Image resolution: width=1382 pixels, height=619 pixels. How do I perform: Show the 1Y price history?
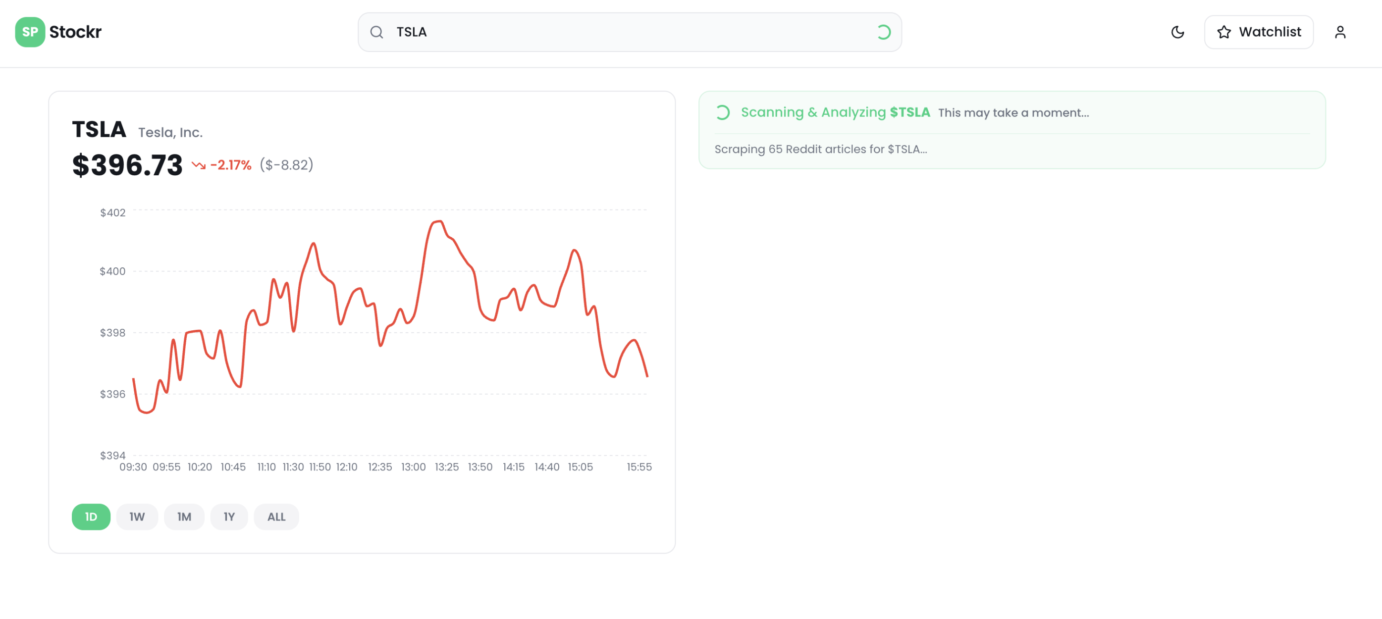pyautogui.click(x=229, y=516)
